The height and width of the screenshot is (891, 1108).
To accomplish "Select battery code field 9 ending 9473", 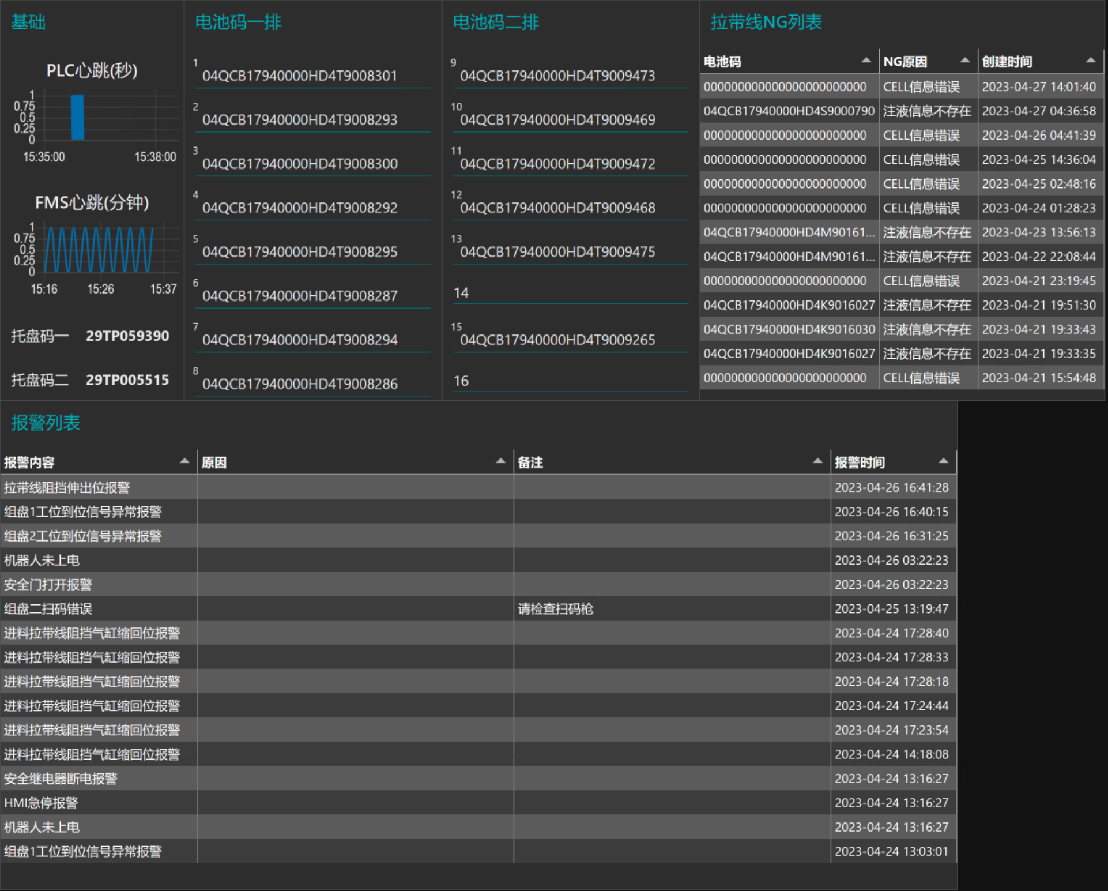I will pos(557,76).
